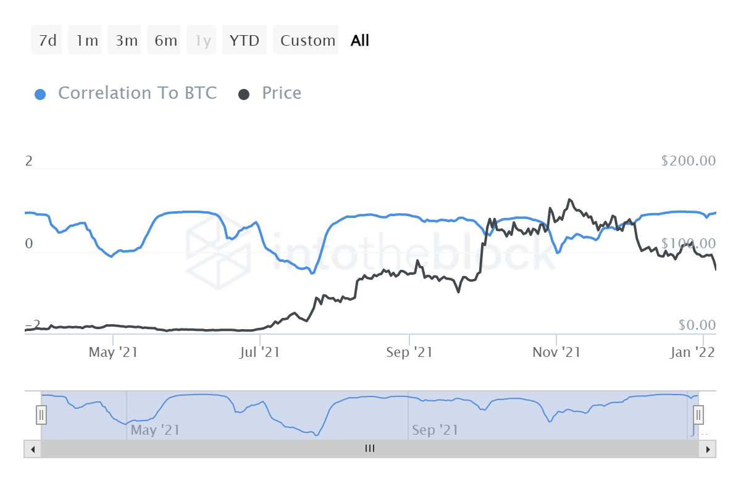The width and height of the screenshot is (741, 494).
Task: Click the horizontal scrollbar grip thumb
Action: (x=370, y=449)
